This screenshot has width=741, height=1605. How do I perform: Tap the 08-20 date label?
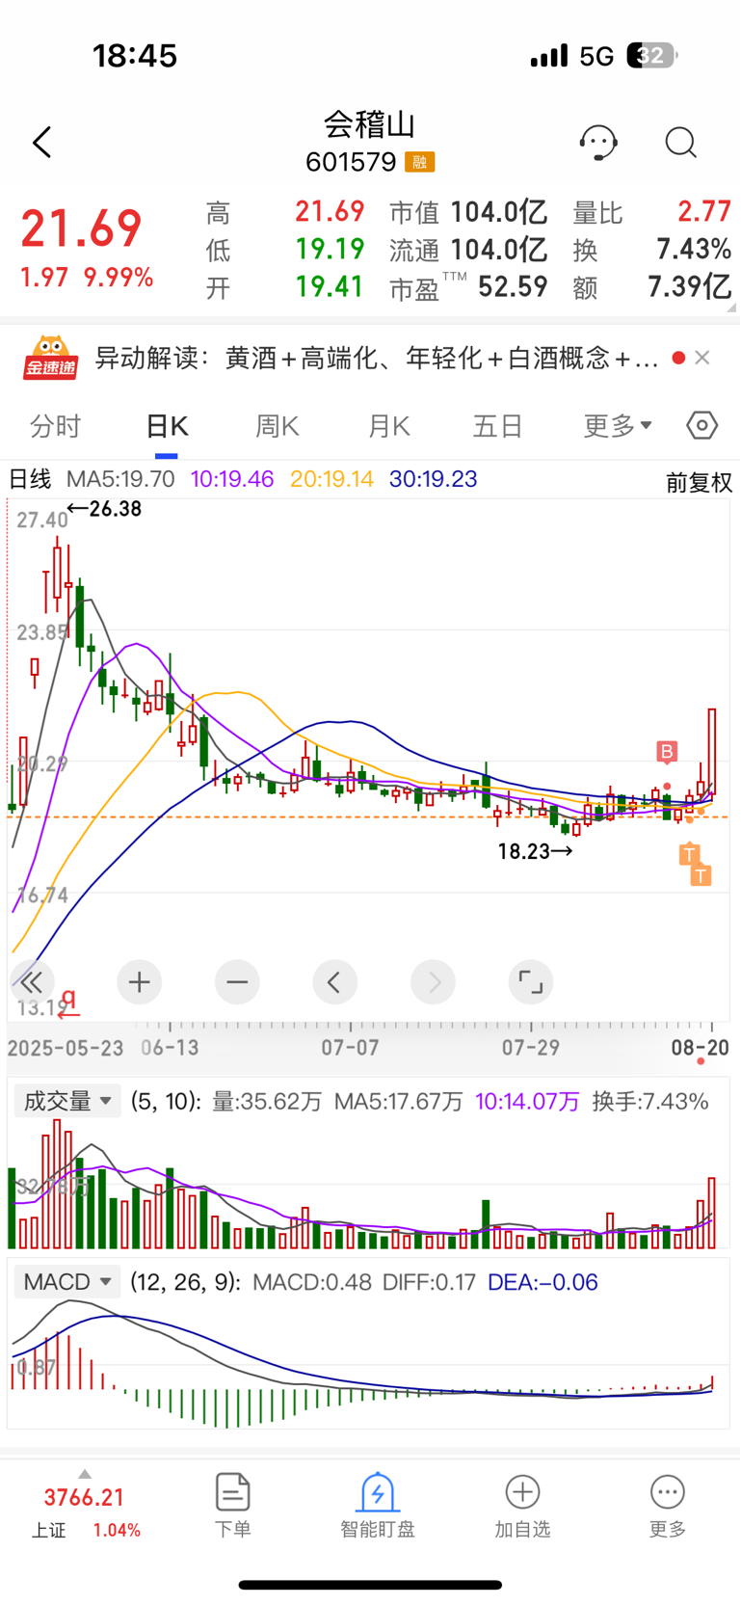701,1047
